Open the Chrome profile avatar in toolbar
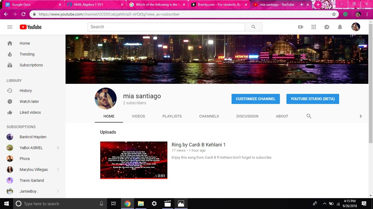Viewport: 373px width, 209px height. tap(358, 14)
